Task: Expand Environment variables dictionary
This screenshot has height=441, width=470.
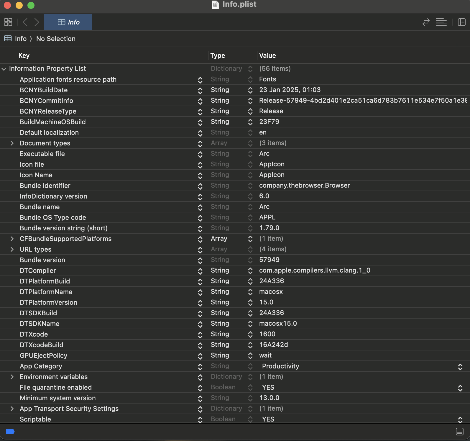Action: 12,377
